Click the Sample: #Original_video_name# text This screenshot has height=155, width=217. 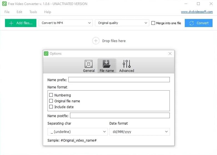(72, 141)
